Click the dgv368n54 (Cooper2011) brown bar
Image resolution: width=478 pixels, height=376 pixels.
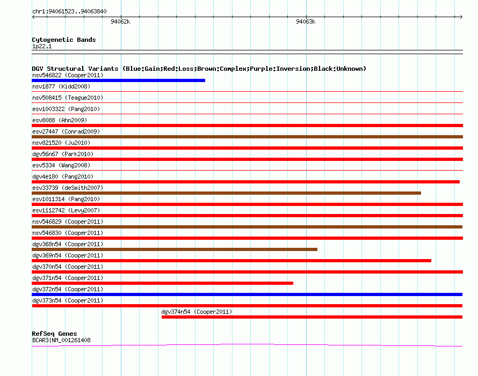(175, 249)
